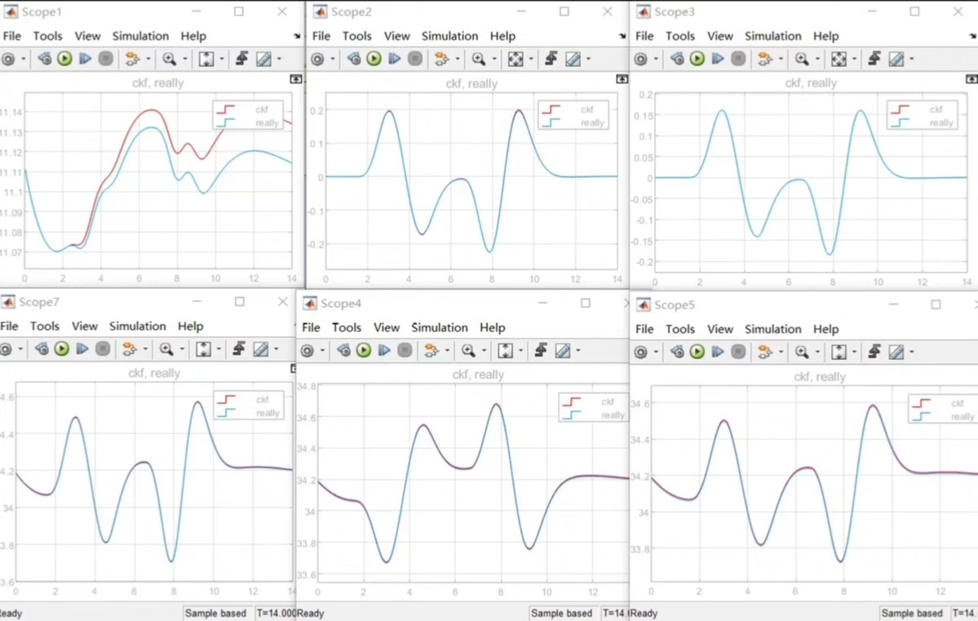
Task: Scale Y-axis limits in Scope5
Action: tap(839, 352)
